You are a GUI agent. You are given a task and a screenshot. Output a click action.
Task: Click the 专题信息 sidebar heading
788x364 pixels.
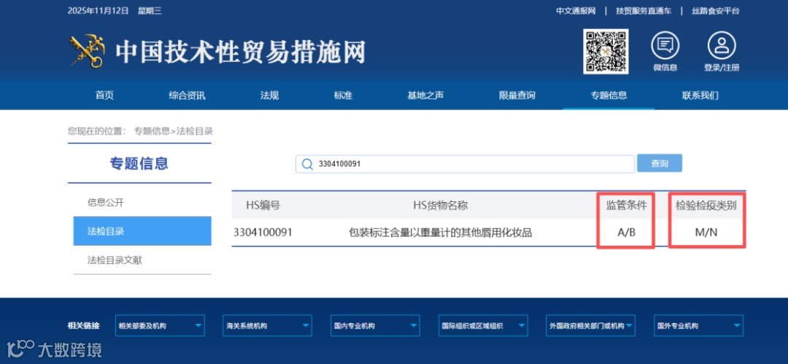click(x=139, y=163)
